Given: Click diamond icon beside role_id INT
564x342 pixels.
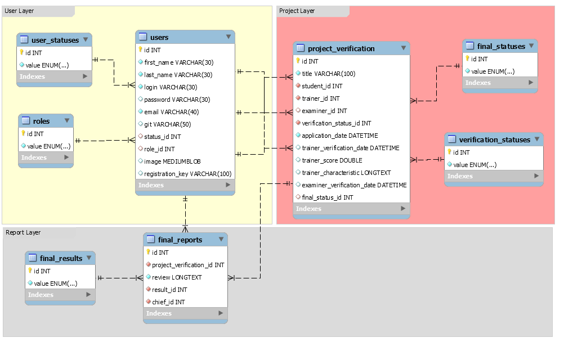Looking at the screenshot, I should click(141, 148).
